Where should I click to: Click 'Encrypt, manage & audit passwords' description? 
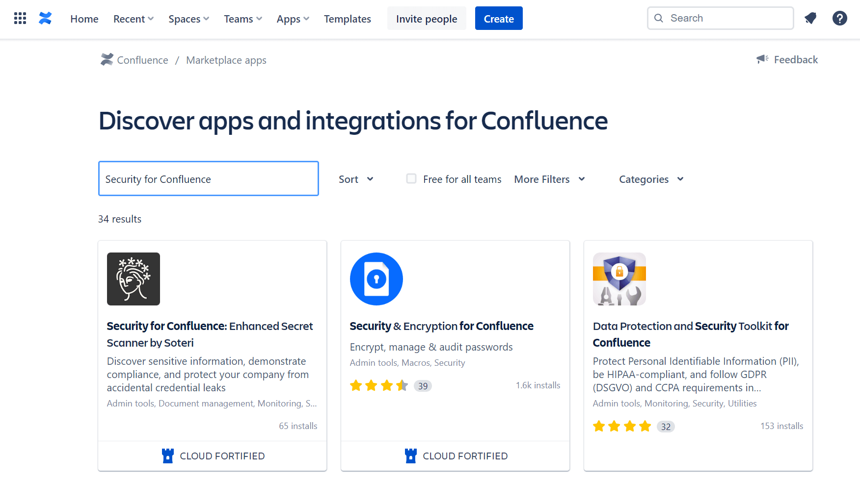pyautogui.click(x=431, y=347)
